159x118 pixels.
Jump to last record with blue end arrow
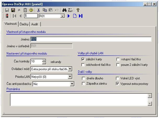tap(81, 16)
